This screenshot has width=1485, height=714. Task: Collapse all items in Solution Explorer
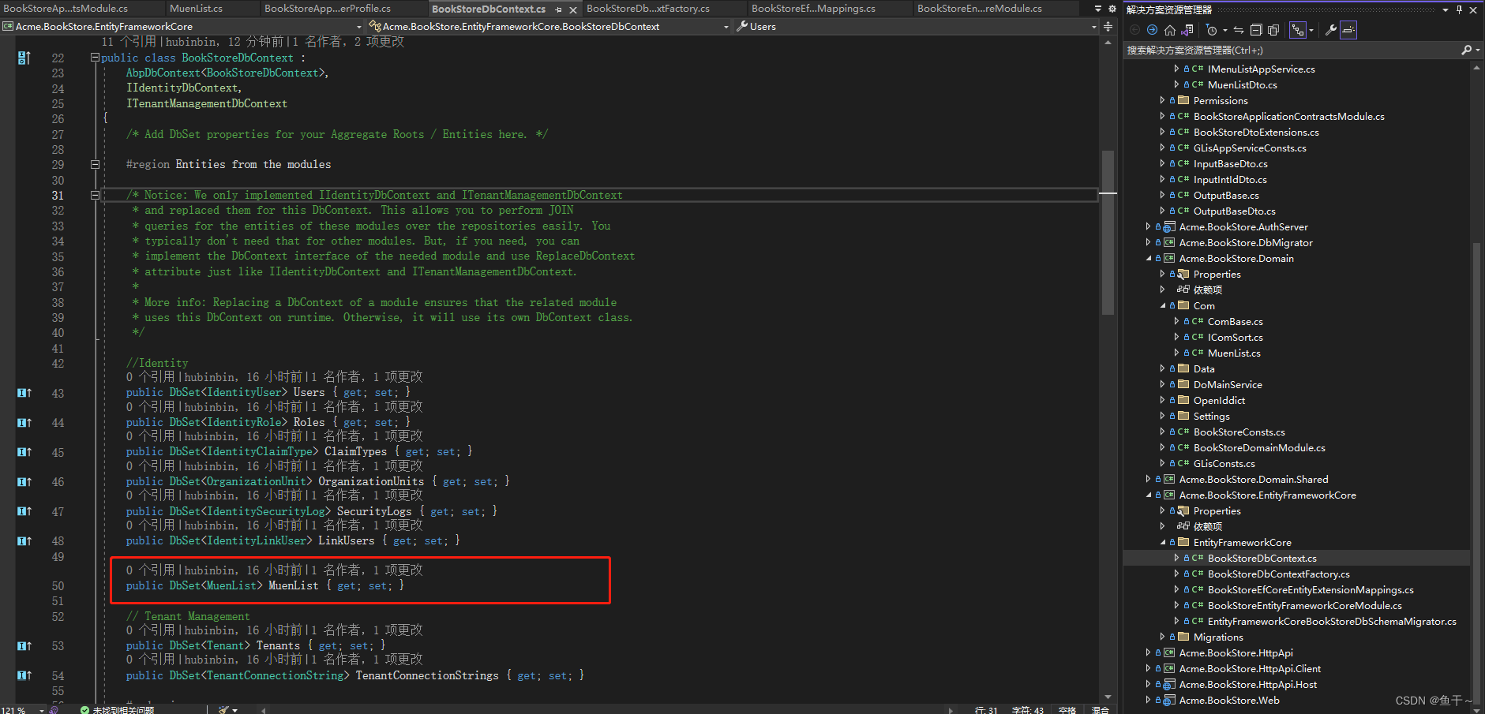[x=1257, y=30]
